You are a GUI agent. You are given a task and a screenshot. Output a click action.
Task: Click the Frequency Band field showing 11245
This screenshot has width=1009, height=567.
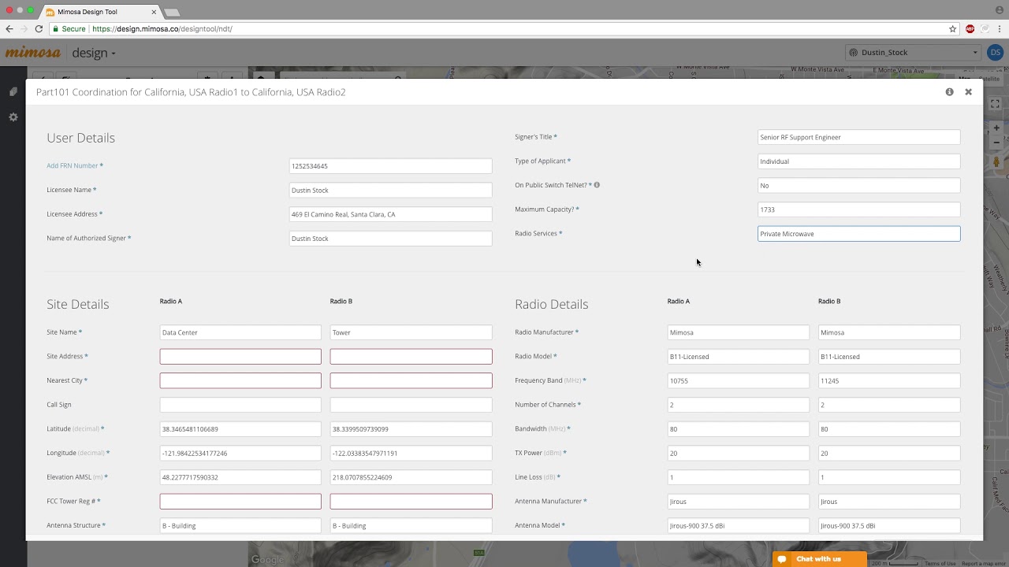(889, 380)
